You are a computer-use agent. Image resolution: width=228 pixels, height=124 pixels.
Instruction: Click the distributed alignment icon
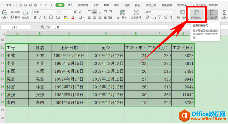(x=110, y=17)
